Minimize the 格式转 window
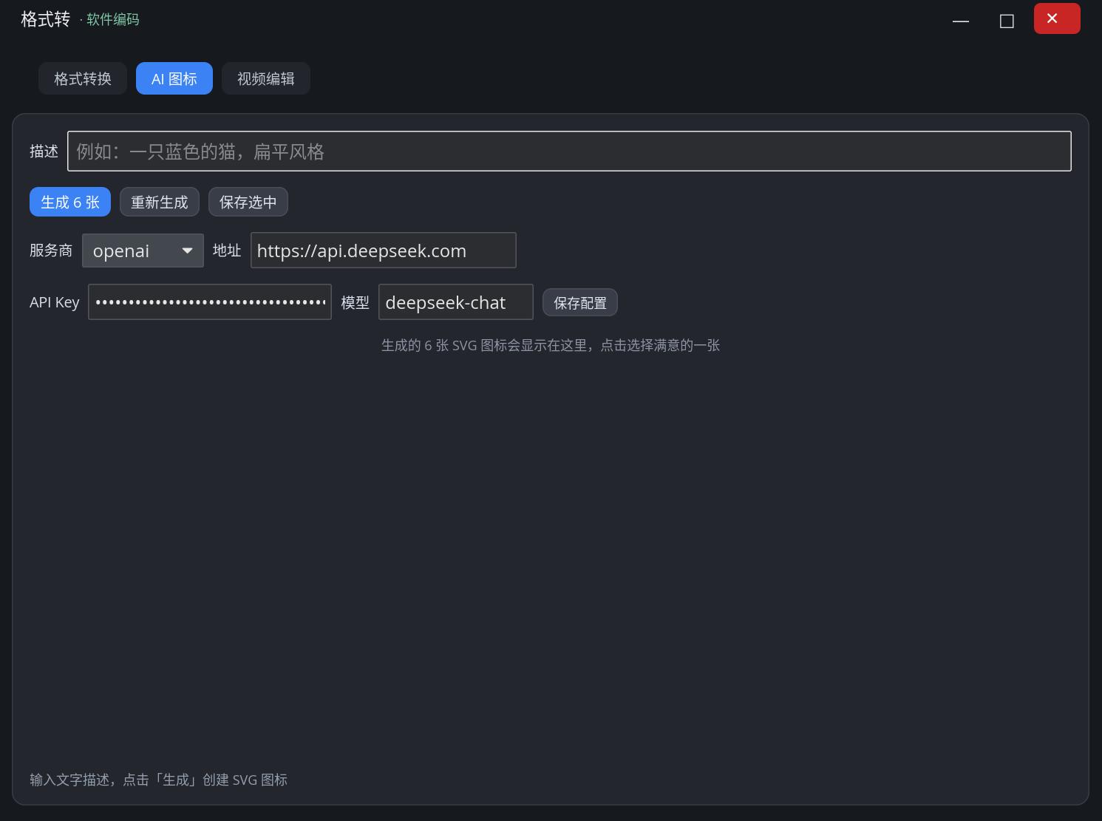 (961, 21)
